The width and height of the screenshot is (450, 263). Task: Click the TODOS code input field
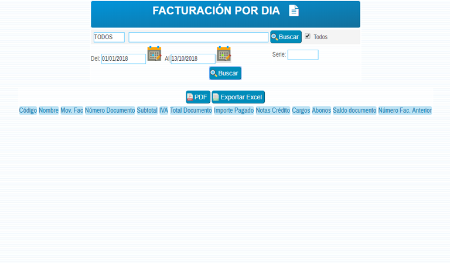(109, 37)
